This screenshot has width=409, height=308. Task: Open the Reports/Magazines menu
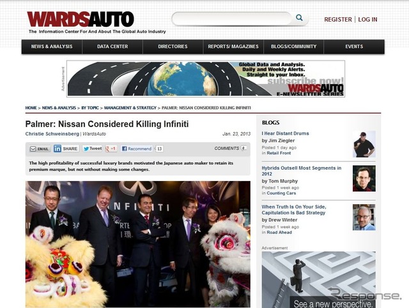[233, 47]
